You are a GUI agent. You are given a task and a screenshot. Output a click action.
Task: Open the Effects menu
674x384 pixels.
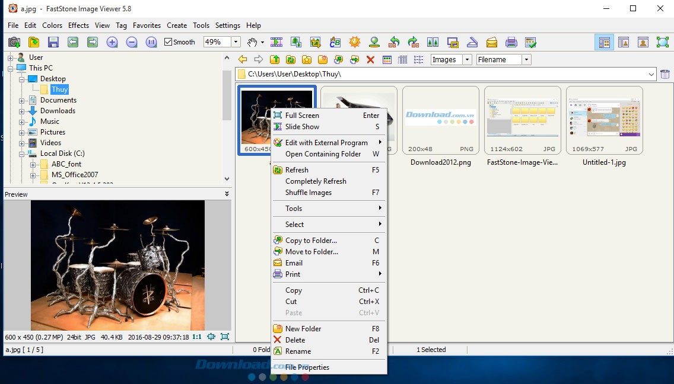[x=78, y=25]
